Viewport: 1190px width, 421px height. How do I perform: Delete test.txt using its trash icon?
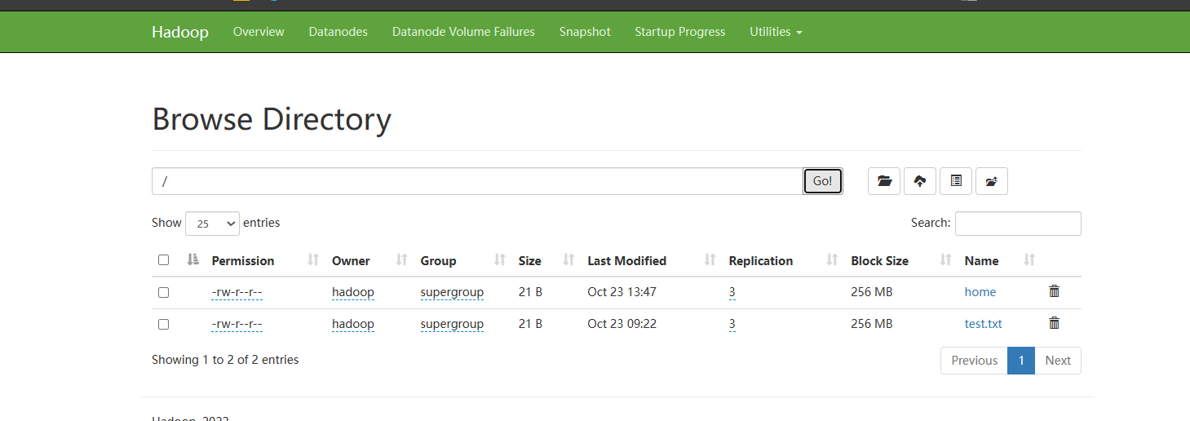click(1054, 323)
